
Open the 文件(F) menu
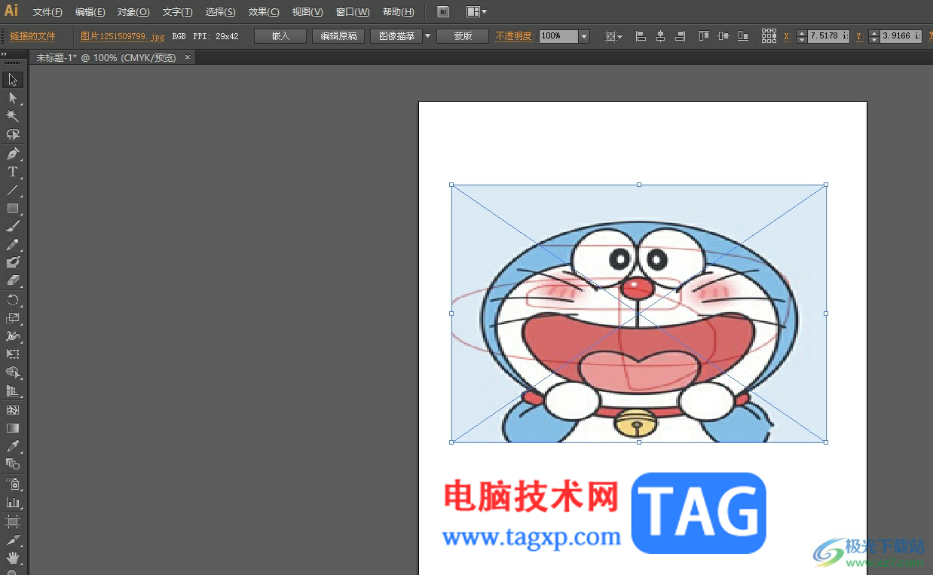tap(47, 12)
